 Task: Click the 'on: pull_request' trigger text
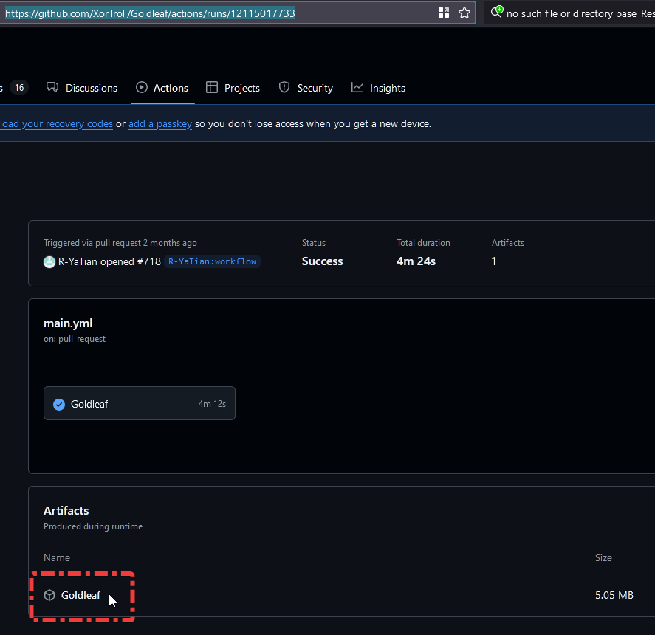click(75, 339)
